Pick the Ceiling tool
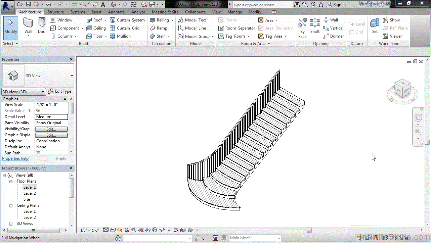Viewport: 431px width, 243px height. pyautogui.click(x=96, y=28)
